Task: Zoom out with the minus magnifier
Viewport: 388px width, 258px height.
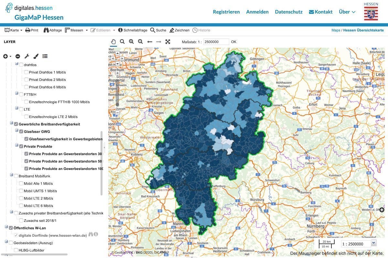Action: click(x=140, y=42)
